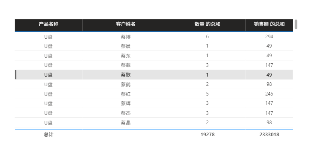This screenshot has width=328, height=156.
Task: Select the customer name cell 蔡杰
Action: pos(126,113)
